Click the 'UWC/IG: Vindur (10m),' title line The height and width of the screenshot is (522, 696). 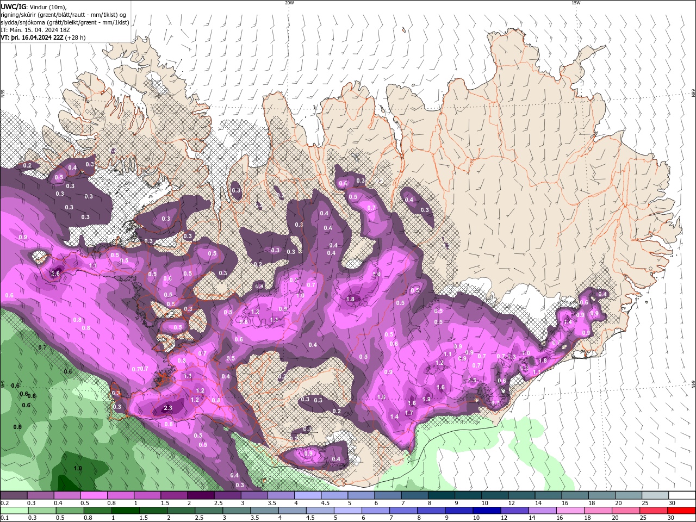pyautogui.click(x=33, y=7)
